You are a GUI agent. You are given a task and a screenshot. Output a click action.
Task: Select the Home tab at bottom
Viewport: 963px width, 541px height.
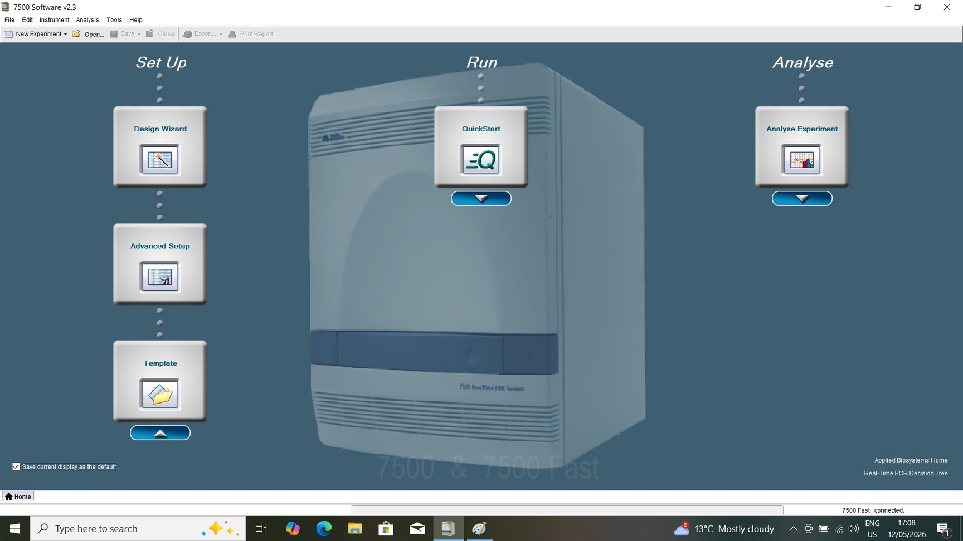18,496
